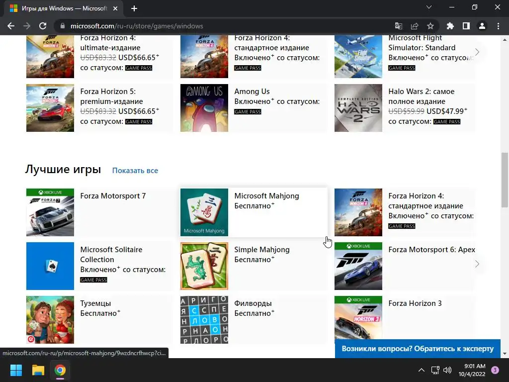Viewport: 509px width, 382px height.
Task: Click the Филворды title
Action: click(253, 303)
